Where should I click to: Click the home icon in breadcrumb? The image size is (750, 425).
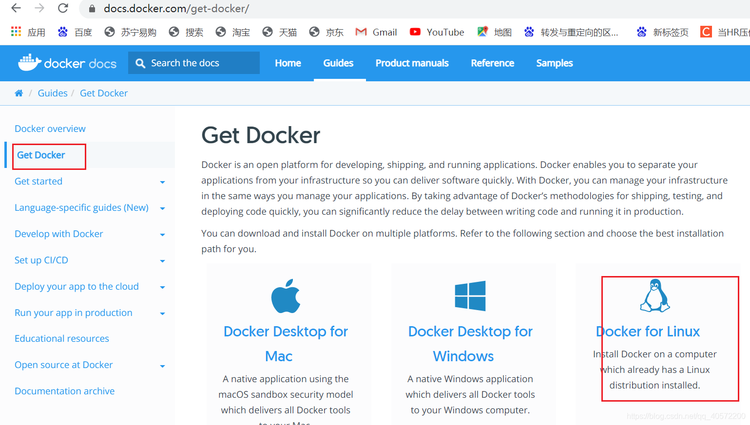(x=19, y=93)
